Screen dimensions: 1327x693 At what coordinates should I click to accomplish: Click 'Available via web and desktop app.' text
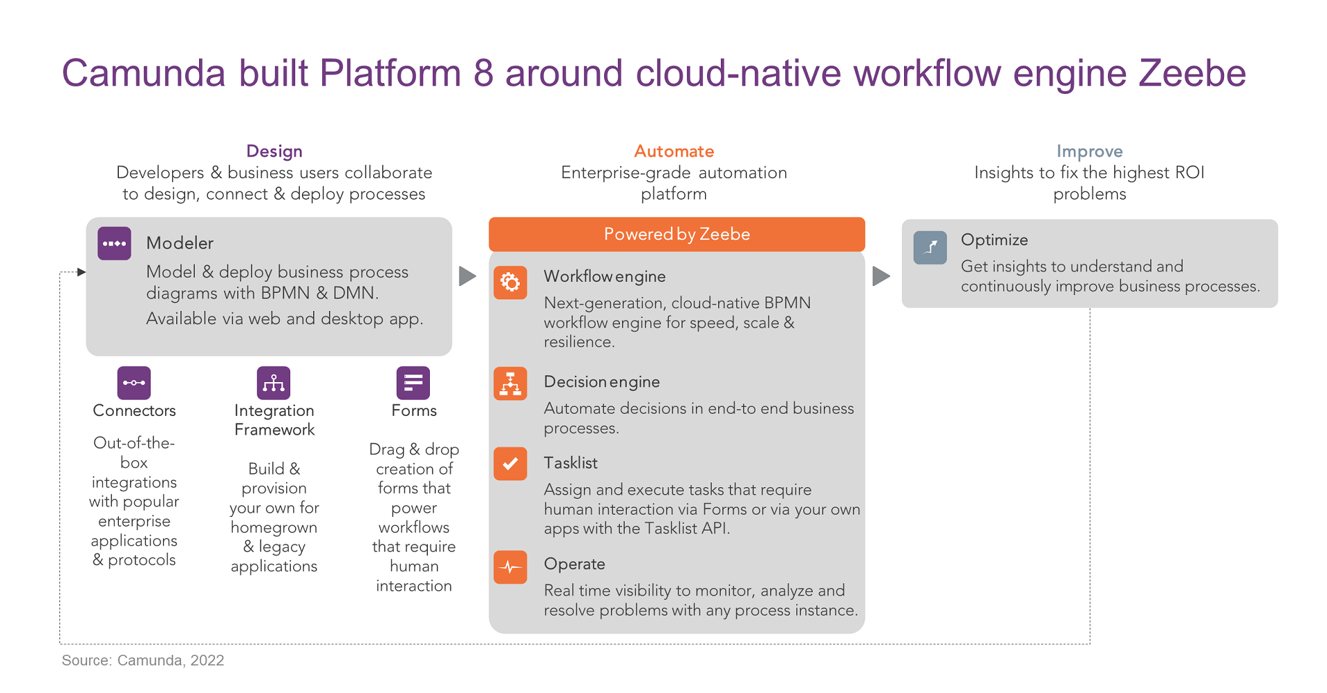285,319
